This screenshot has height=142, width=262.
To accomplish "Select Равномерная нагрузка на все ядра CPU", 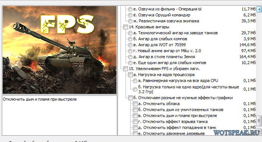I will [135, 81].
